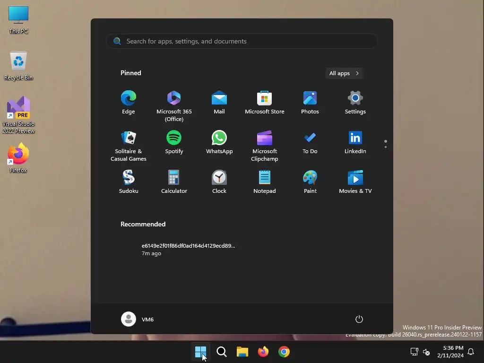
Task: Open the Power options button
Action: coord(359,319)
